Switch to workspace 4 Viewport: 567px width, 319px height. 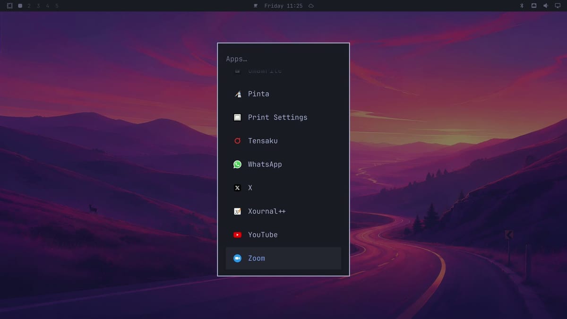point(47,6)
